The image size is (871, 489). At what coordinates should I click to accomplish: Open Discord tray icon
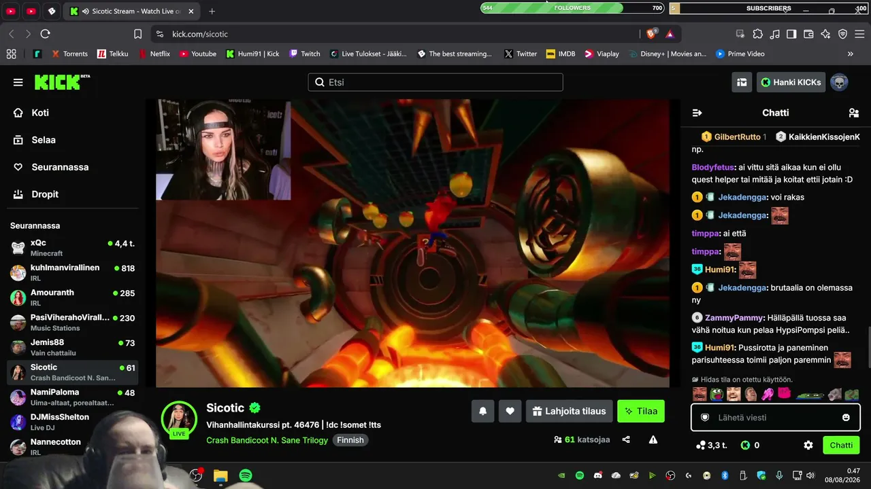(x=598, y=475)
